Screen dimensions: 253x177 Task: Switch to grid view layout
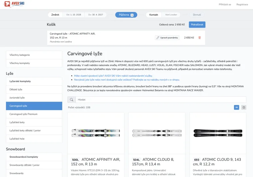coord(237,107)
